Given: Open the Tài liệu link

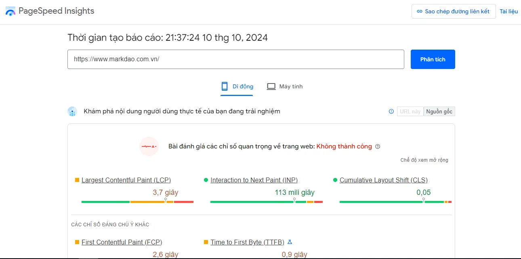Looking at the screenshot, I should pos(508,11).
